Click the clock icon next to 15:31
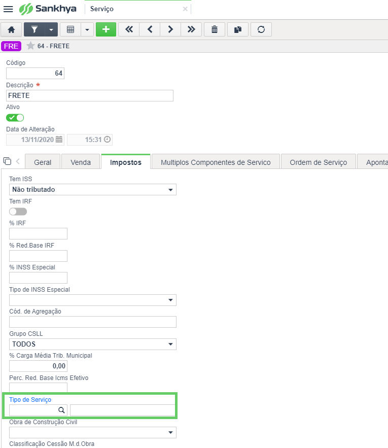Viewport: 388px width, 448px height. [107, 140]
